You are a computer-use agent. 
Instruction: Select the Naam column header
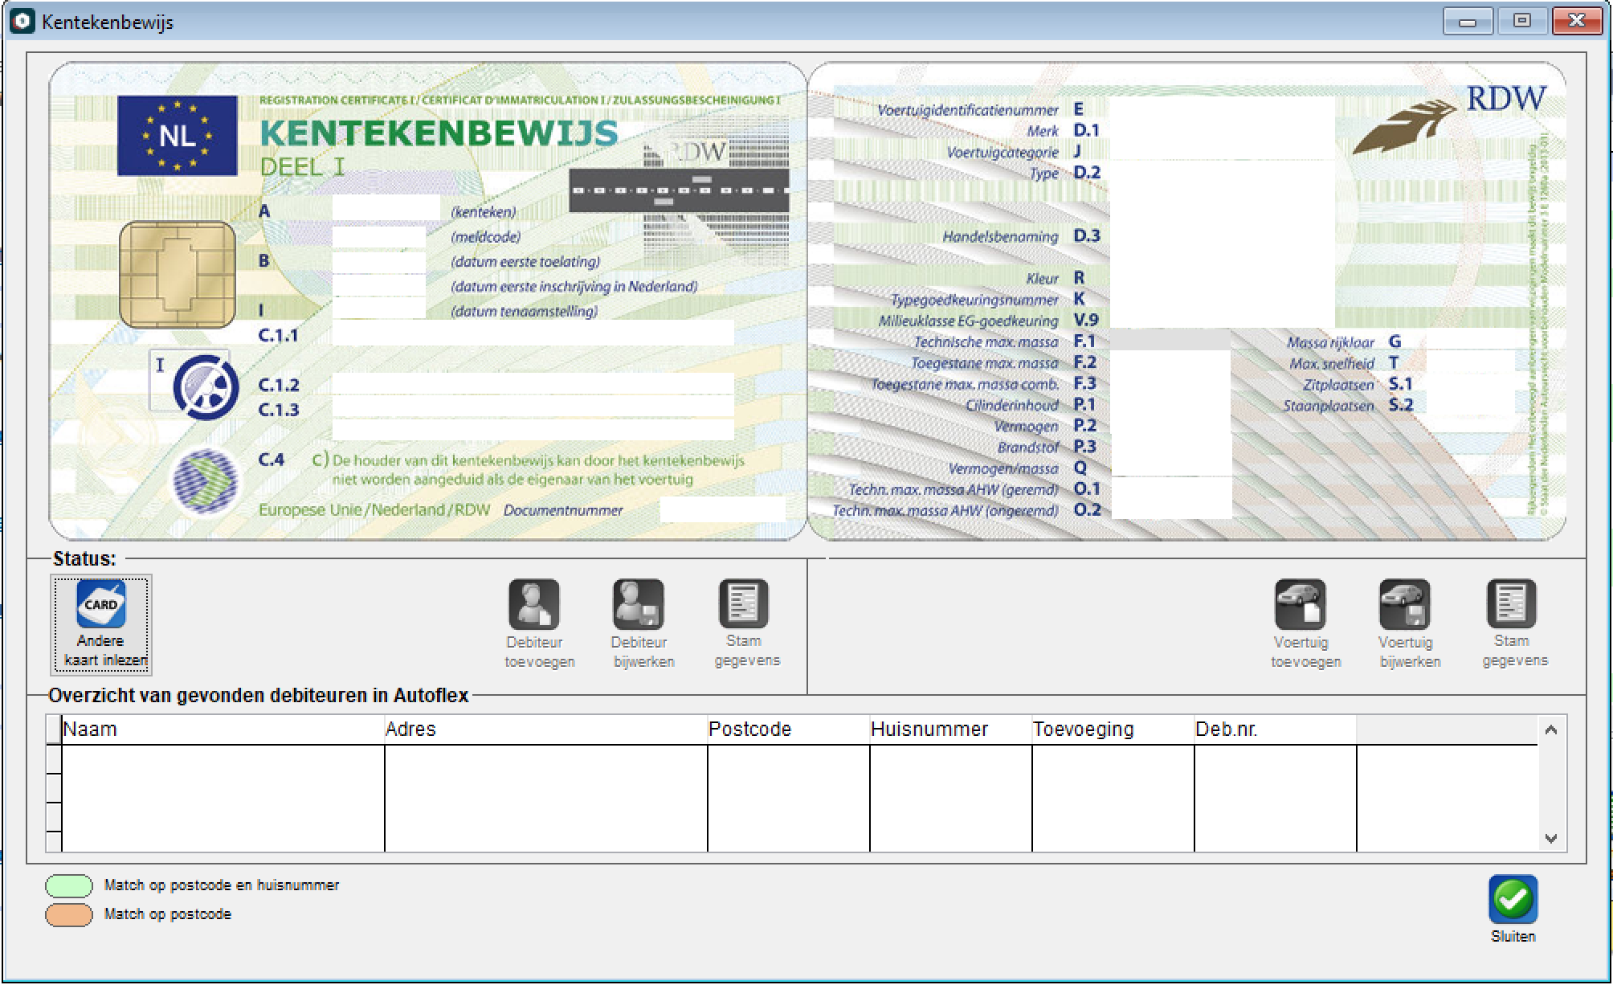coord(223,730)
